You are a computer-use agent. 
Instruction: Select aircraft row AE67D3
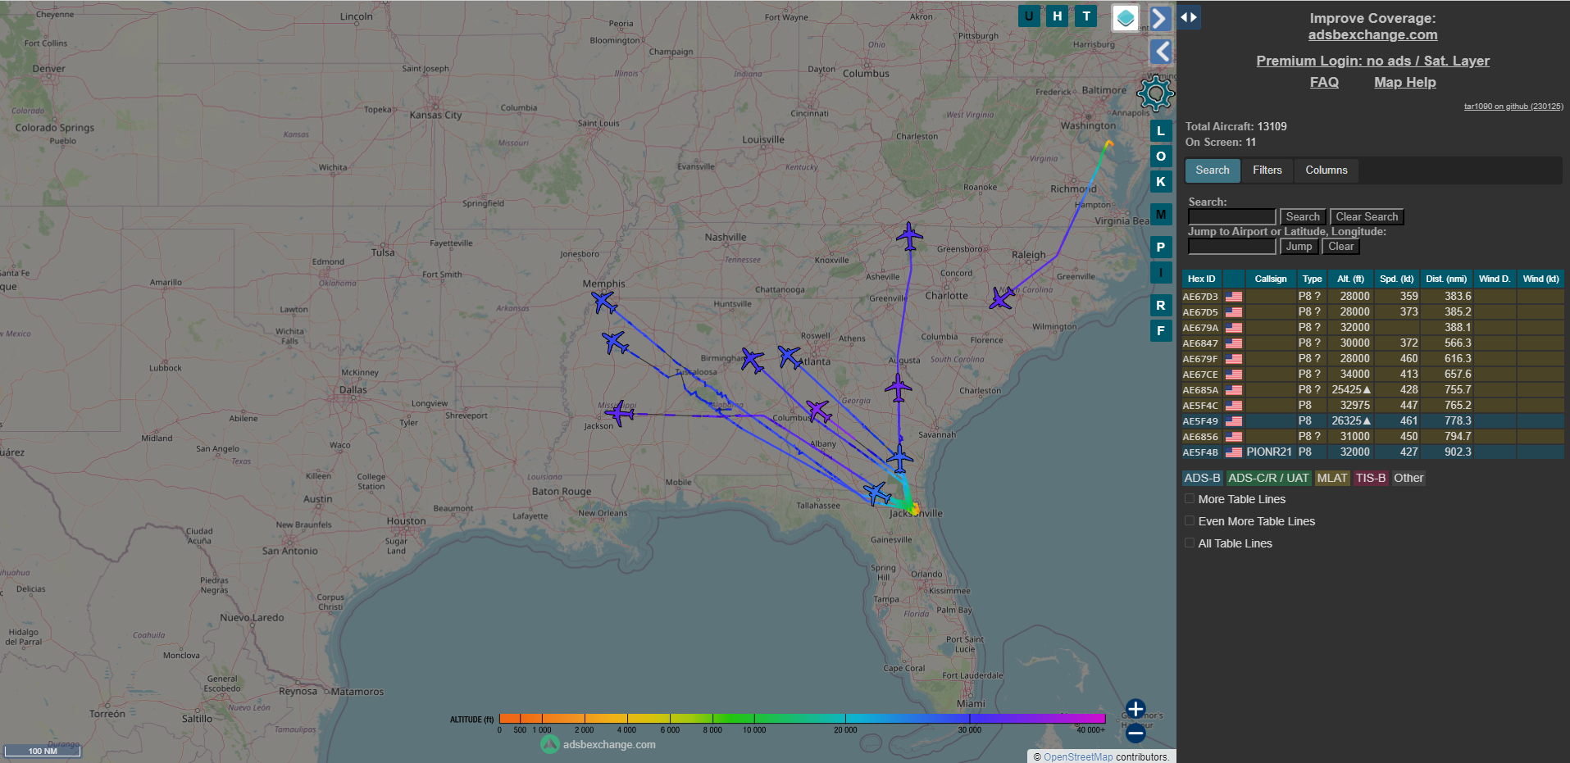[x=1372, y=297]
